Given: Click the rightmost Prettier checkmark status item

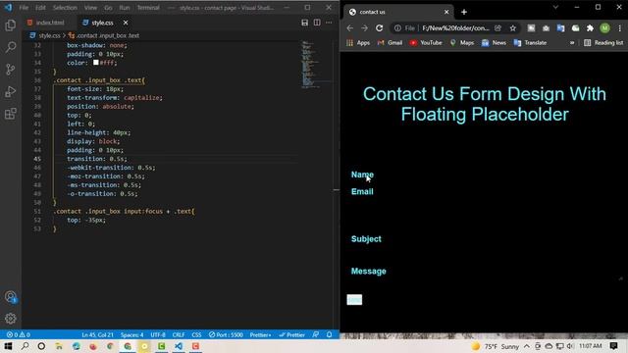Looking at the screenshot, I should 292,334.
